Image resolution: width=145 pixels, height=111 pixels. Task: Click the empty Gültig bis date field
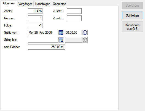coord(43,40)
